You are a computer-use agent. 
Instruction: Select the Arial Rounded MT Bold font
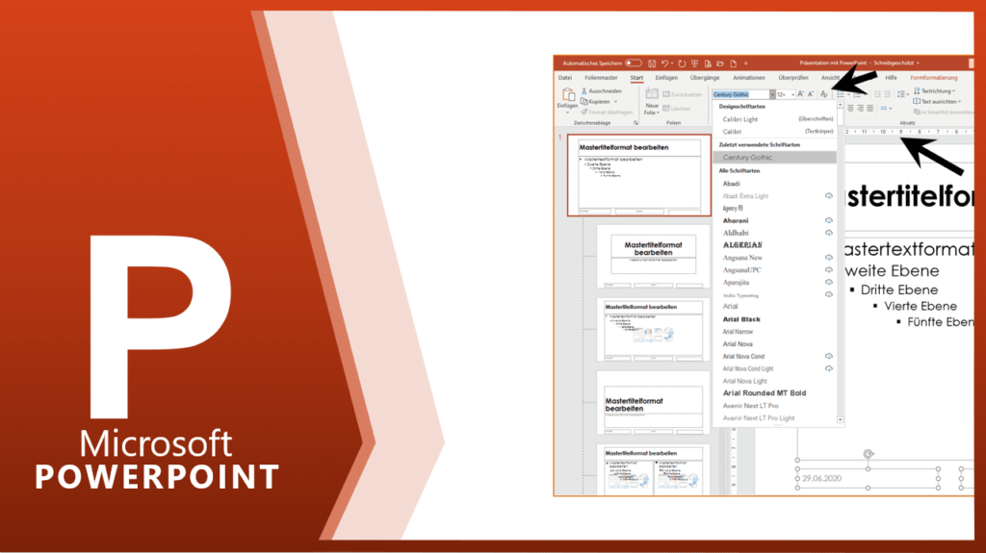tap(765, 392)
